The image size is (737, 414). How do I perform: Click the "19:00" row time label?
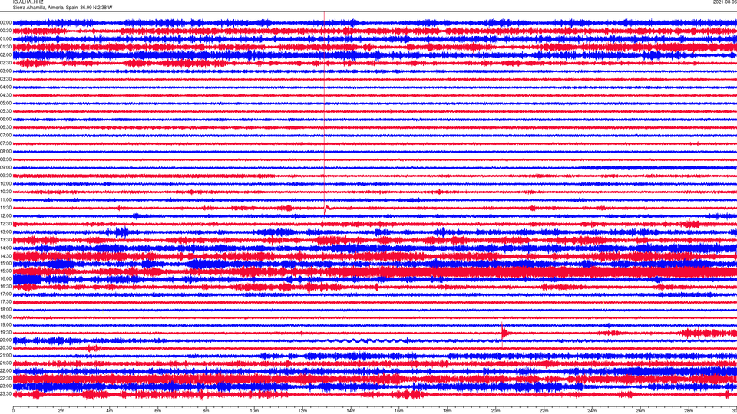click(5, 325)
